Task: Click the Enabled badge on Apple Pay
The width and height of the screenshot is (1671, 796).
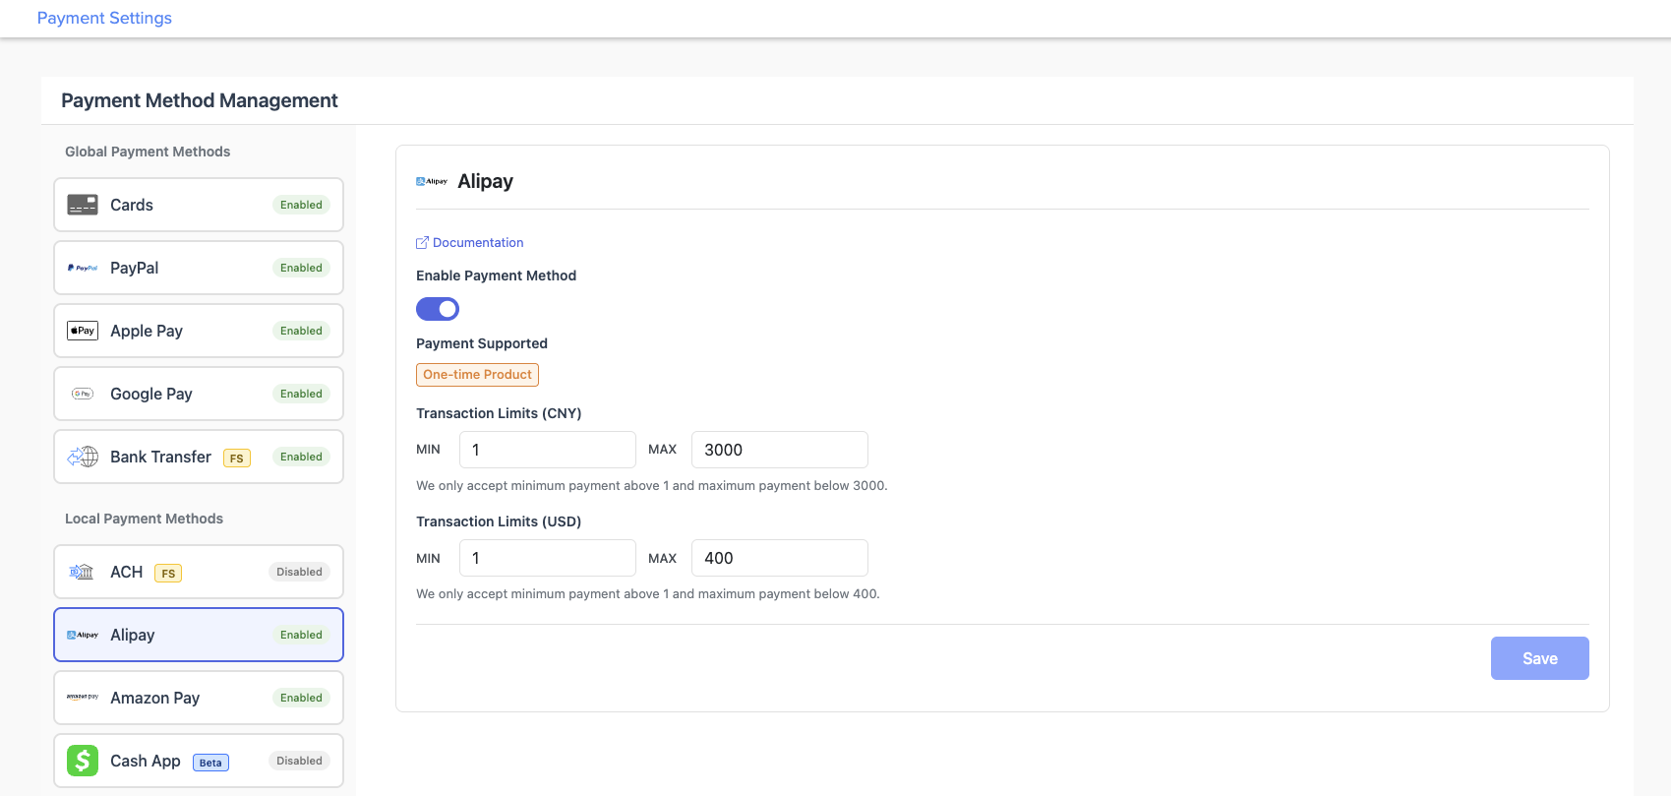Action: 301,331
